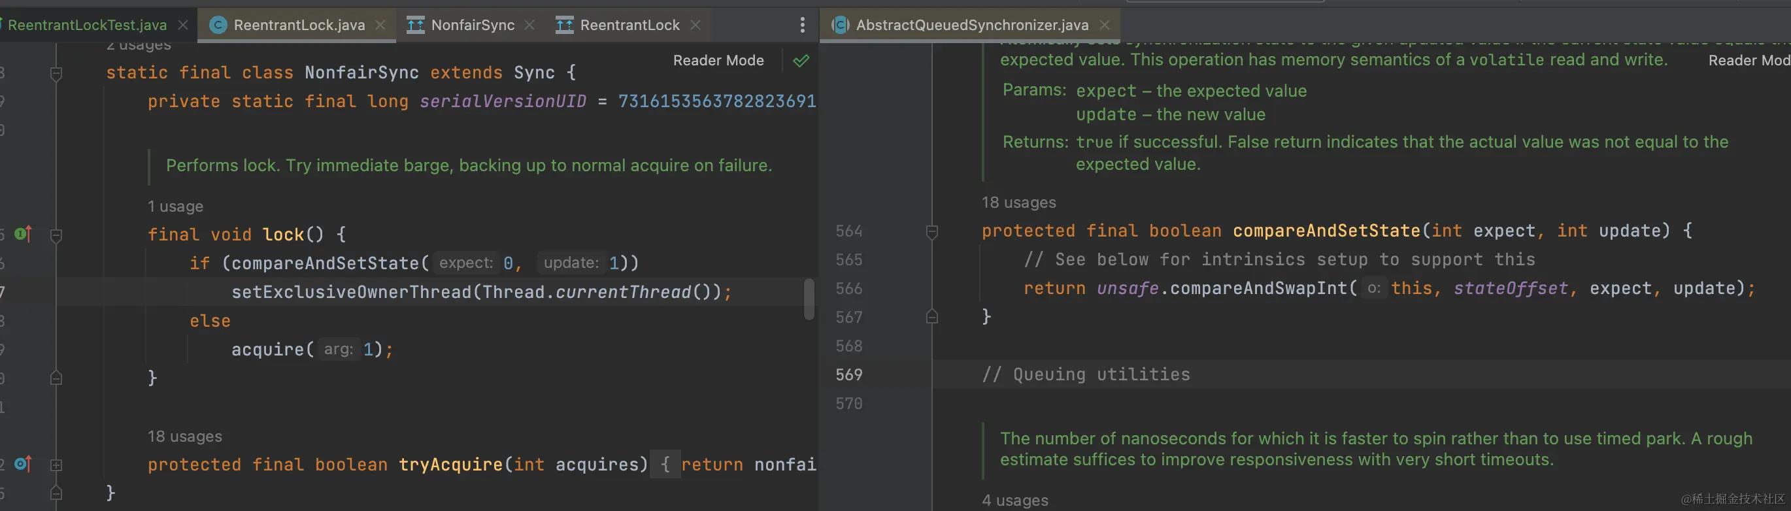This screenshot has height=511, width=1791.
Task: Click the compareAndSetState call in lock()
Action: (x=325, y=263)
